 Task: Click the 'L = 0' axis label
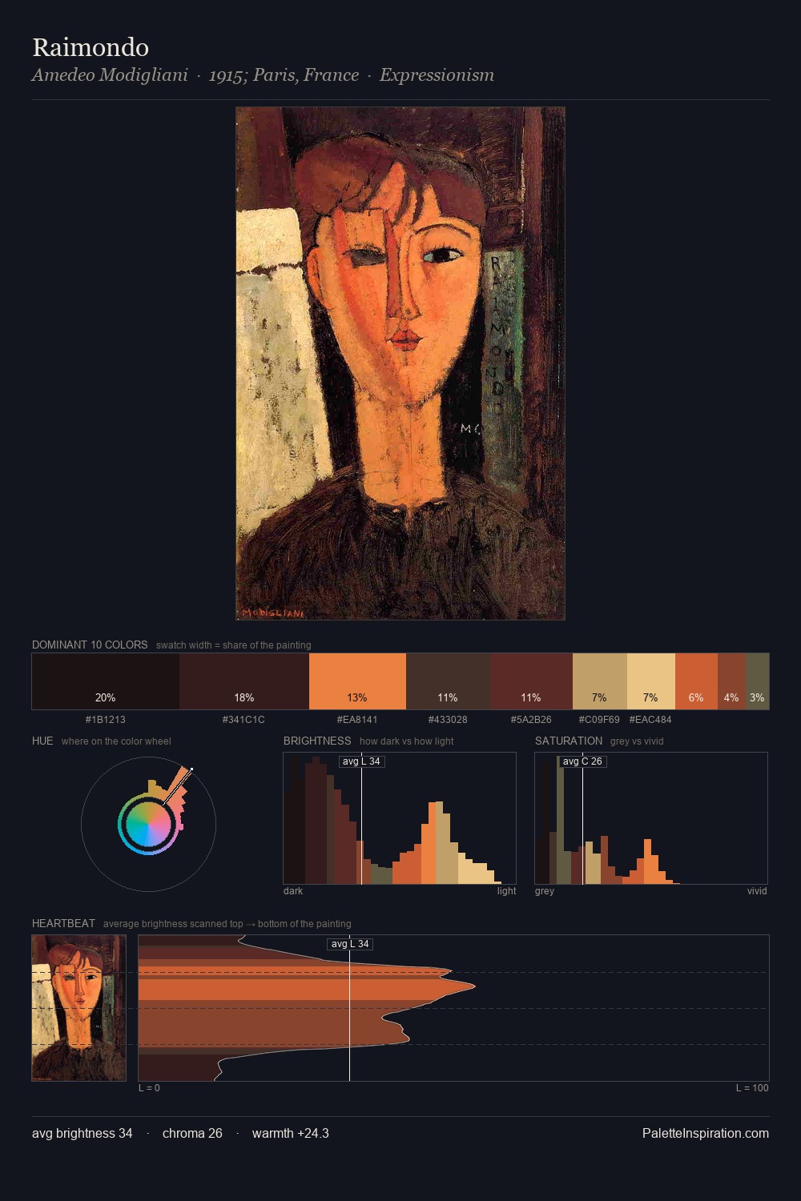(149, 1087)
